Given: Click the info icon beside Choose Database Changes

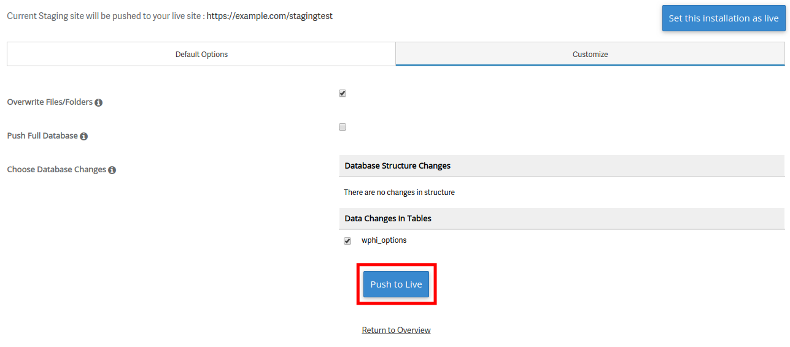Looking at the screenshot, I should (x=112, y=170).
